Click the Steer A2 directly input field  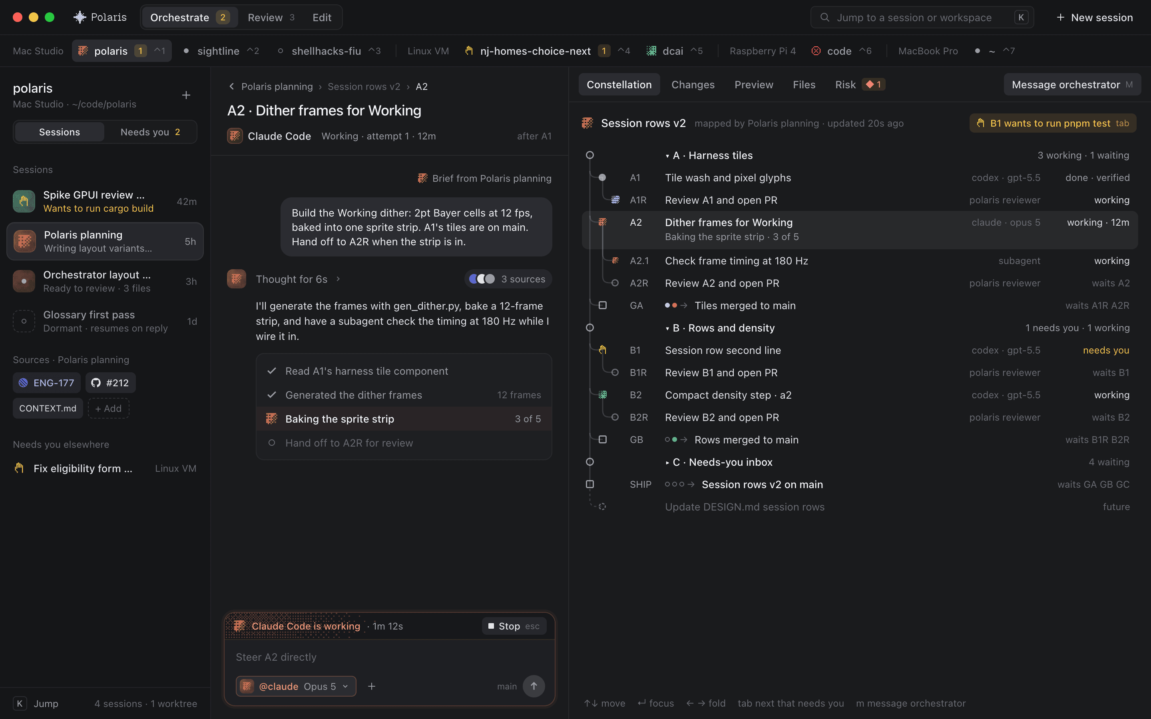coord(390,657)
